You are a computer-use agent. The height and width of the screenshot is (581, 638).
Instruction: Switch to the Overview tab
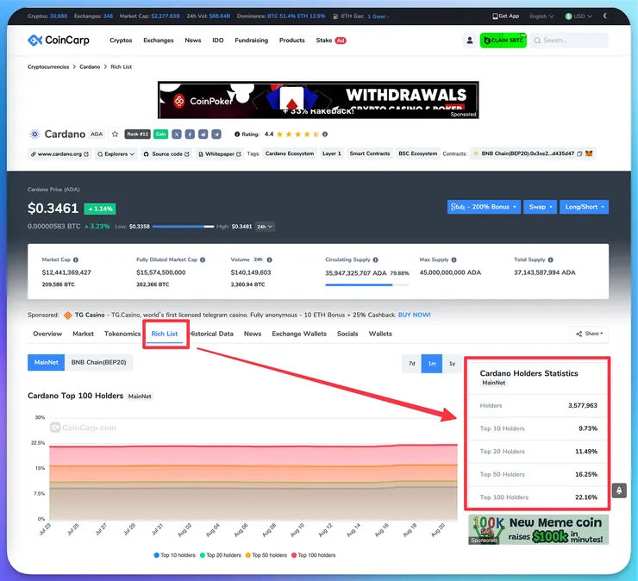pos(47,334)
